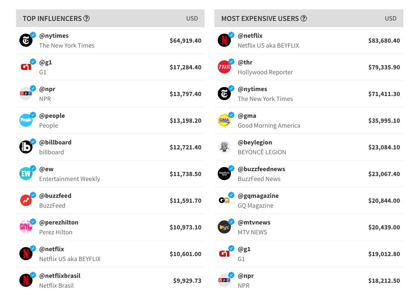Open the @buzzfeednews handle link

[x=261, y=169]
